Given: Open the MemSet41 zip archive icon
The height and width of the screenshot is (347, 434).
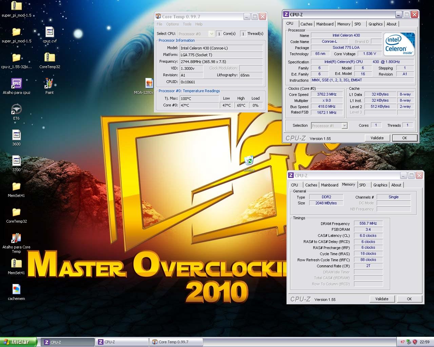Looking at the screenshot, I should pos(16,264).
